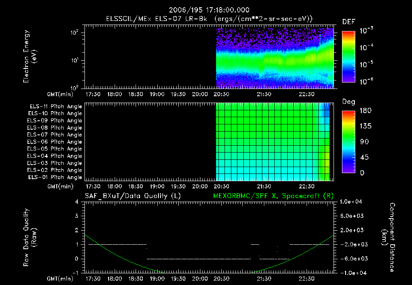
Task: Click the Electron Energy (eV) axis label
Action: coord(30,56)
